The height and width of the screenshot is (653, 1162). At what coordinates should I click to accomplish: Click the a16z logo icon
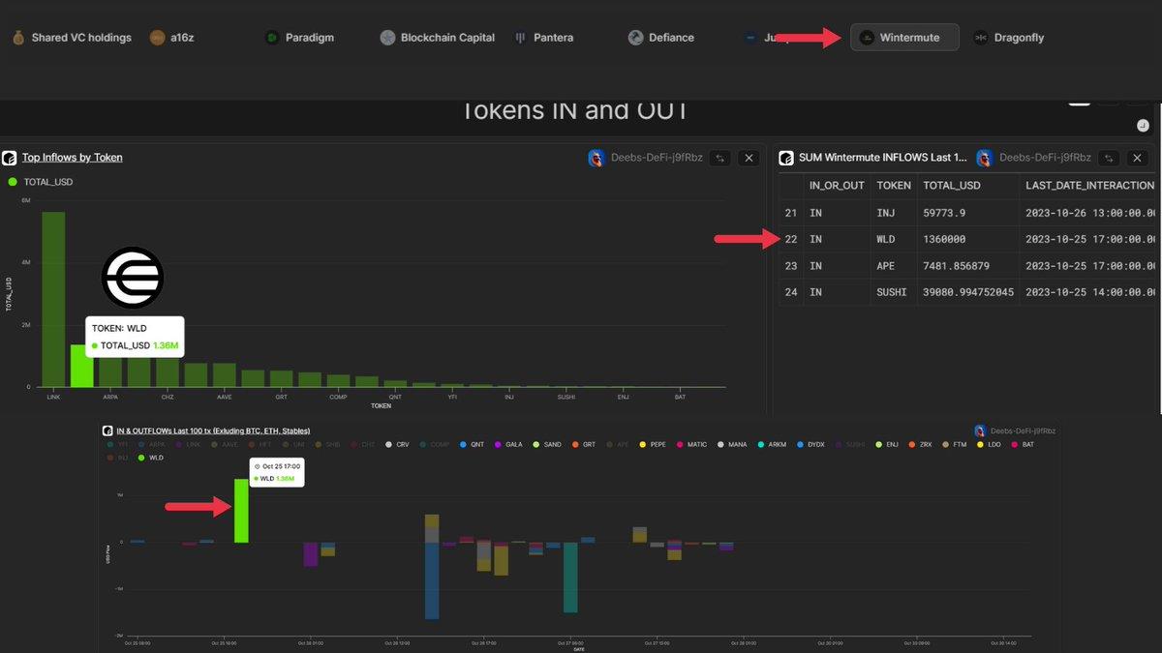coord(157,38)
